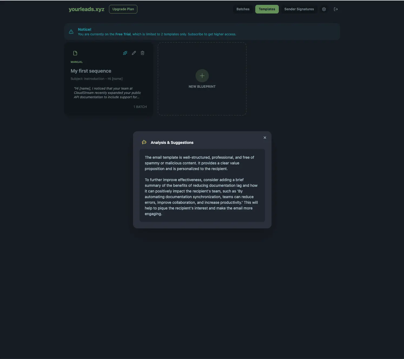Click the Notice! heading

tap(85, 29)
